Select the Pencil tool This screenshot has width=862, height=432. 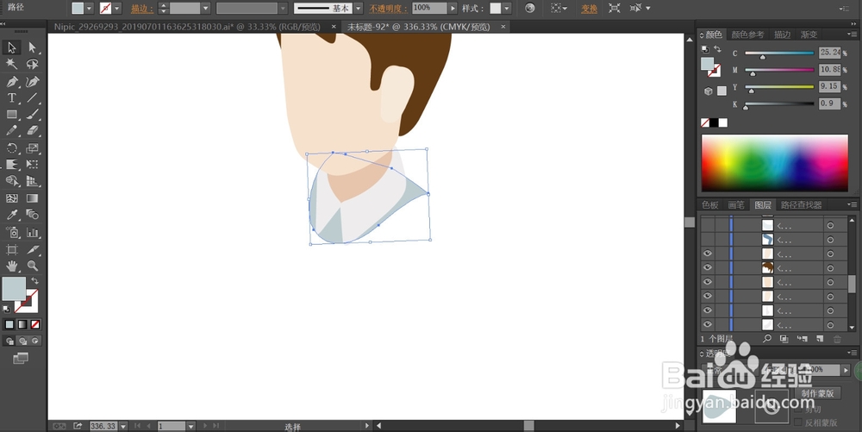click(x=11, y=131)
